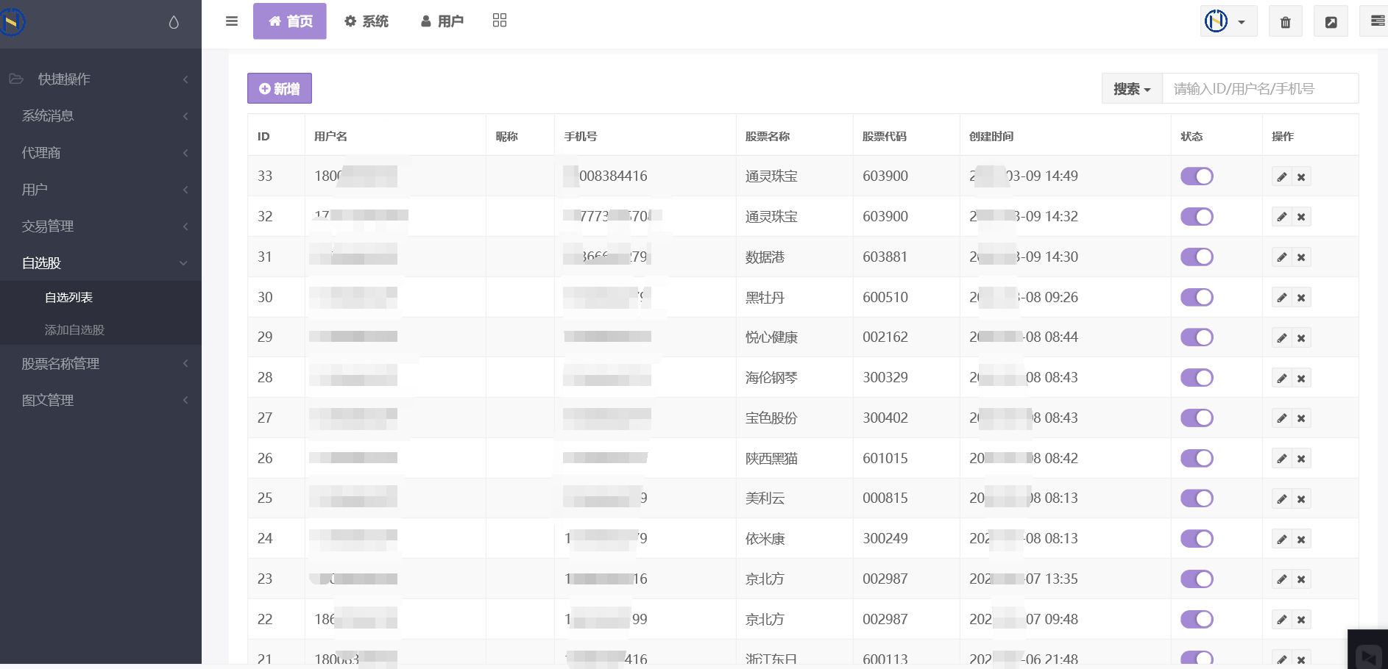Delete row 30 黑牡丹 with X icon
Image resolution: width=1388 pixels, height=669 pixels.
(1301, 298)
